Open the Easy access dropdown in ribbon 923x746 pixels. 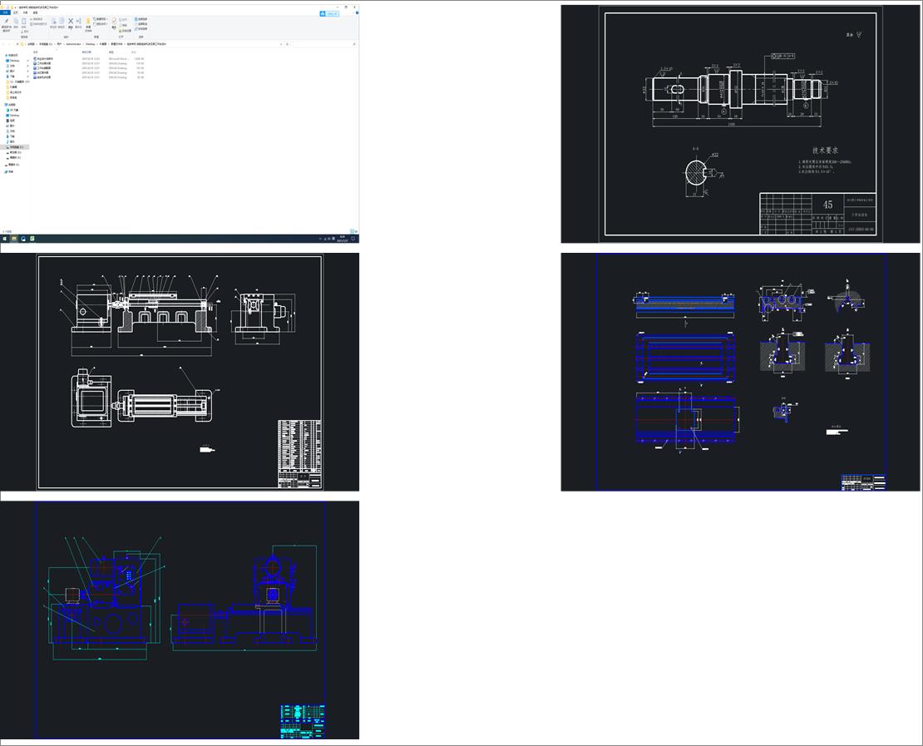pos(101,24)
